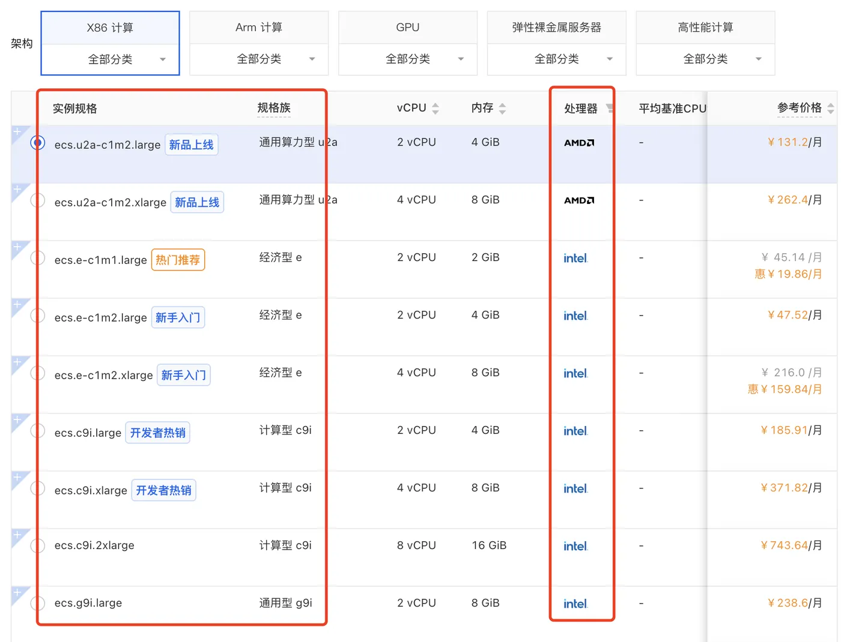The width and height of the screenshot is (841, 642).
Task: Click the 平均基准CPU column header
Action: [x=672, y=109]
